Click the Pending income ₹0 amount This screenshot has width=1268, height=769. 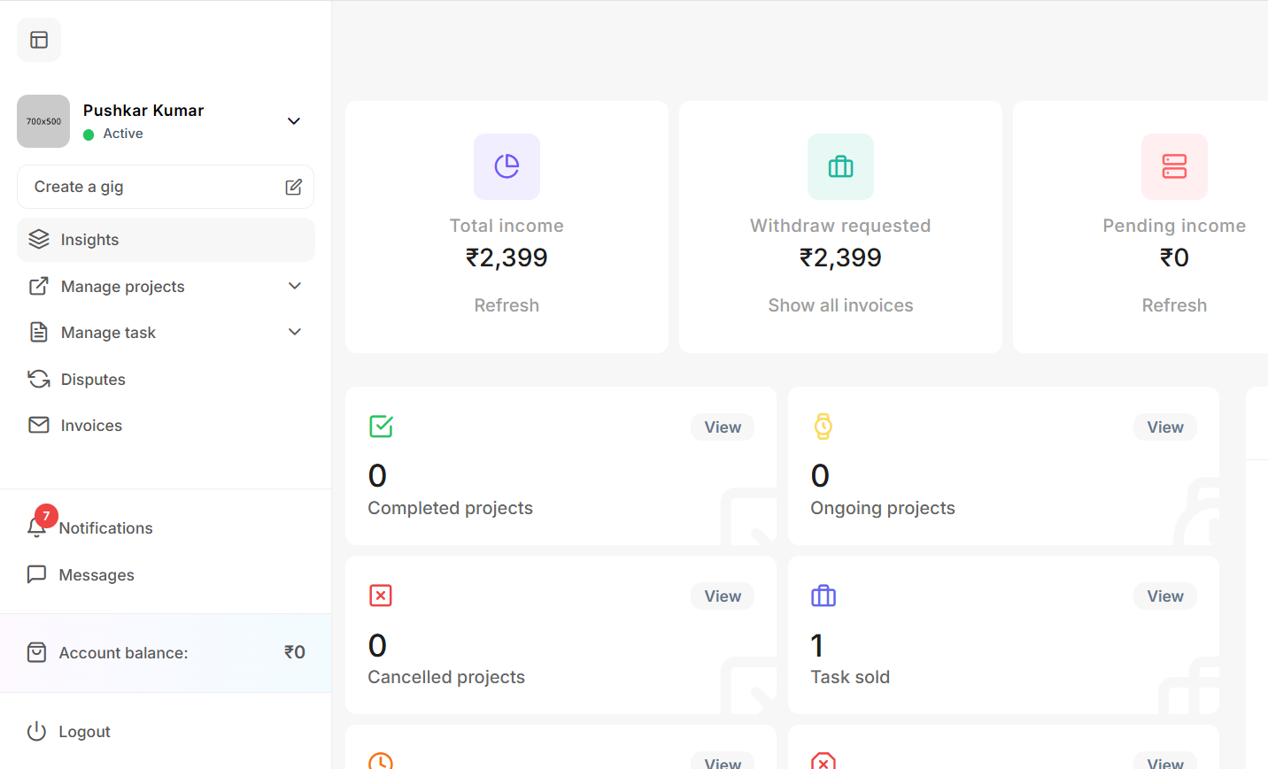coord(1174,258)
